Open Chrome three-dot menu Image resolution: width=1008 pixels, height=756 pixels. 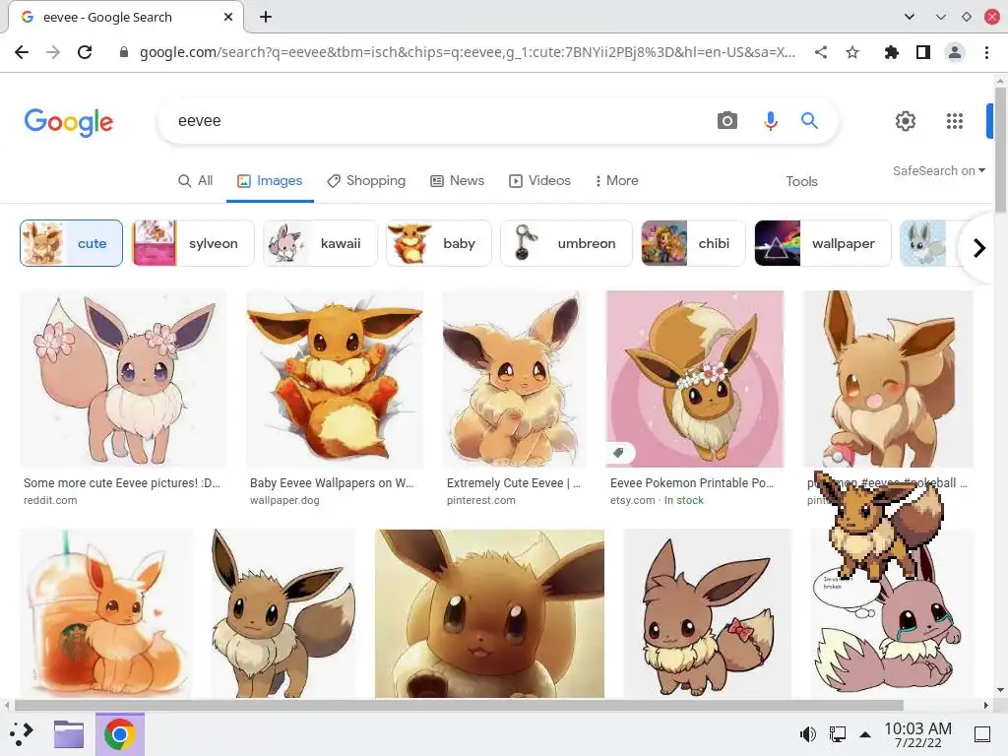coord(986,52)
